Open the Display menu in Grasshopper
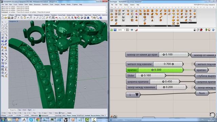 pyautogui.click(x=126, y=5)
